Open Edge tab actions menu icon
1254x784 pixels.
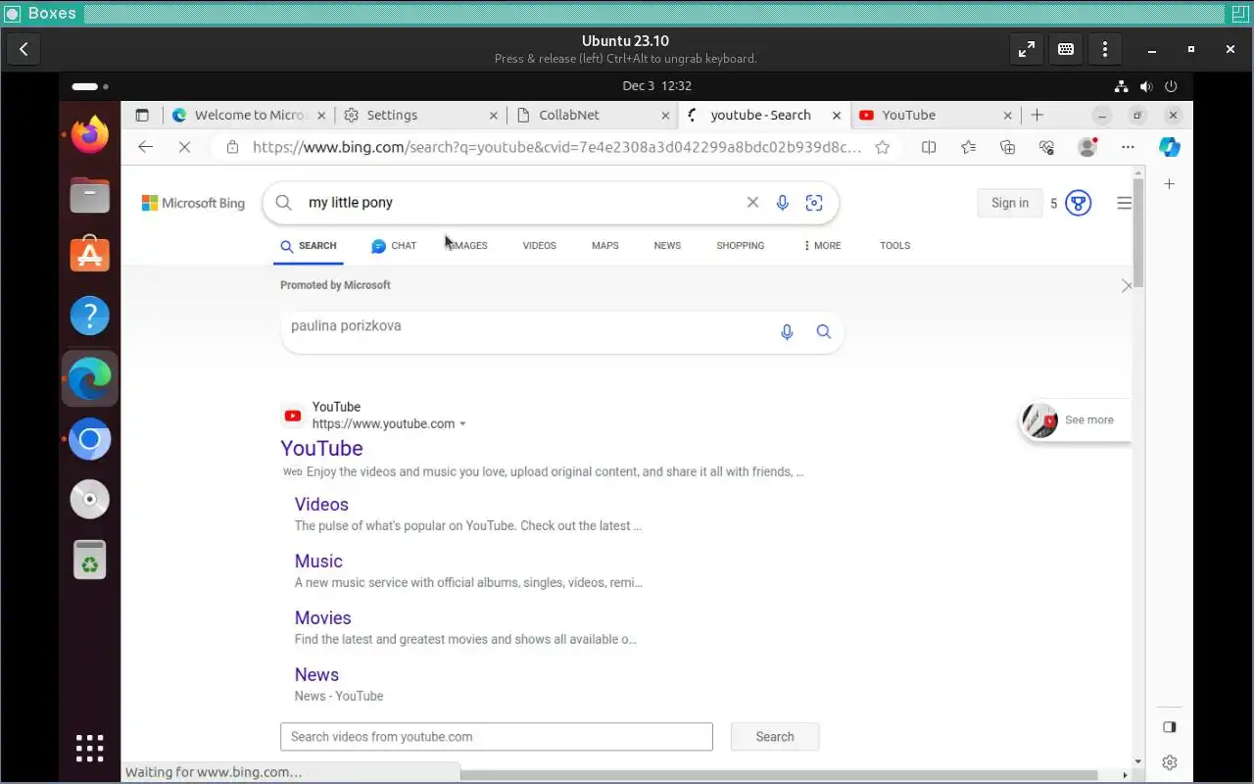[142, 115]
